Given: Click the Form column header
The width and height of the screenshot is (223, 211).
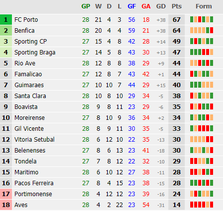Looking at the screenshot, I should (x=204, y=6).
